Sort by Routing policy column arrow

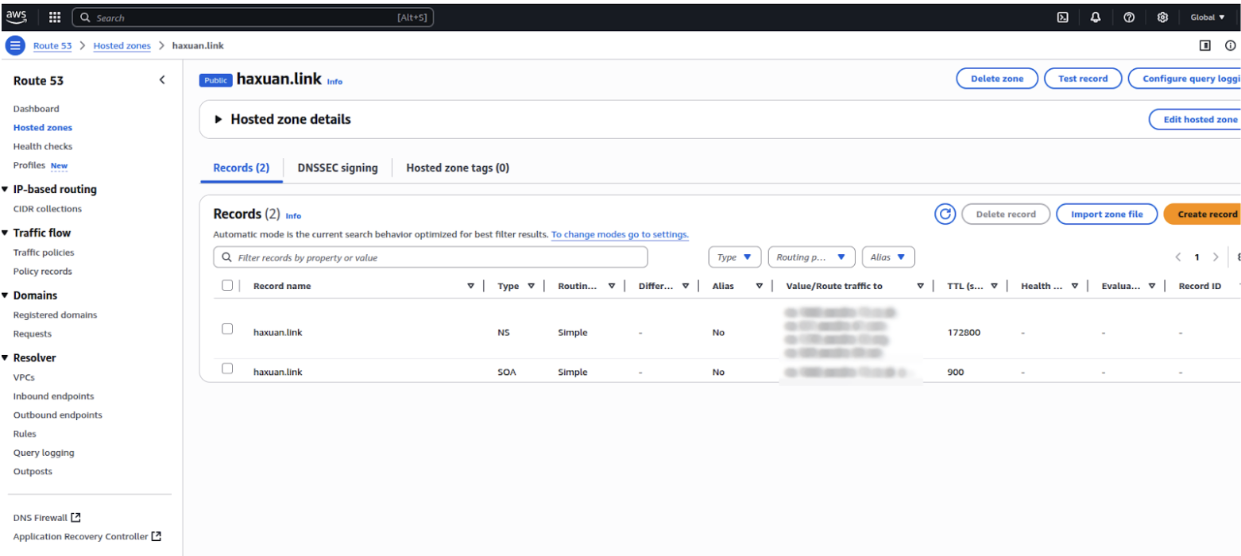(612, 286)
